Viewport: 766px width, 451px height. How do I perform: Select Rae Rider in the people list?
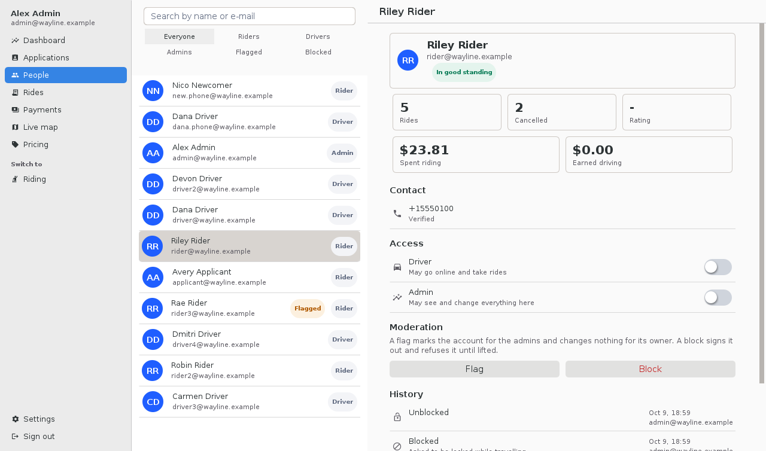point(250,309)
